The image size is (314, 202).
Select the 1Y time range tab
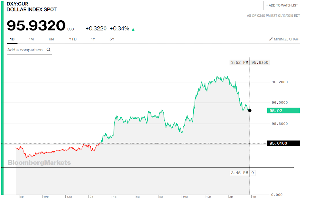(93, 39)
